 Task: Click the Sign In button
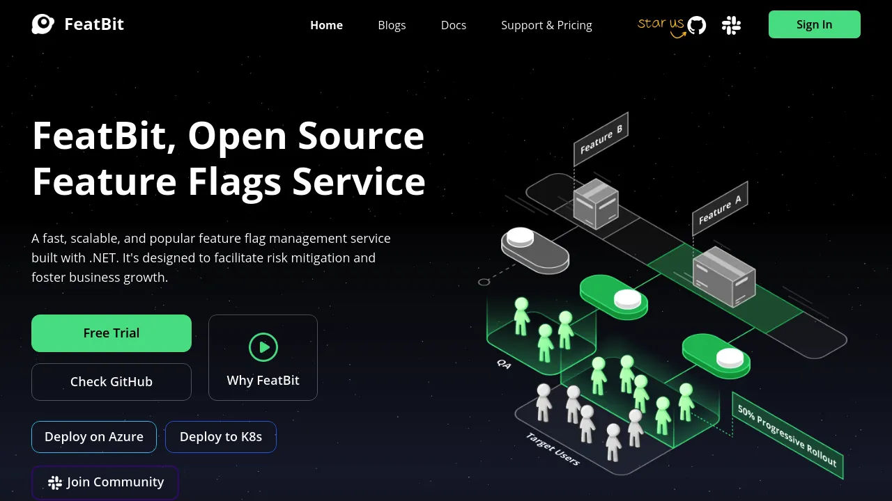coord(815,24)
